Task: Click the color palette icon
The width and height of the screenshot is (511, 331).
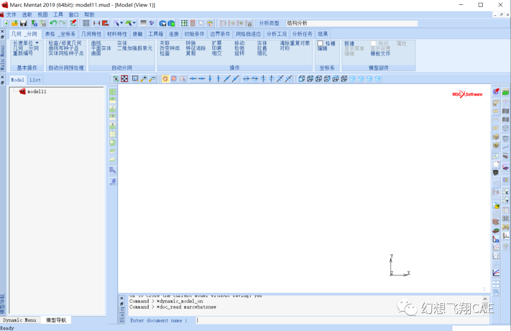Action: [210, 23]
